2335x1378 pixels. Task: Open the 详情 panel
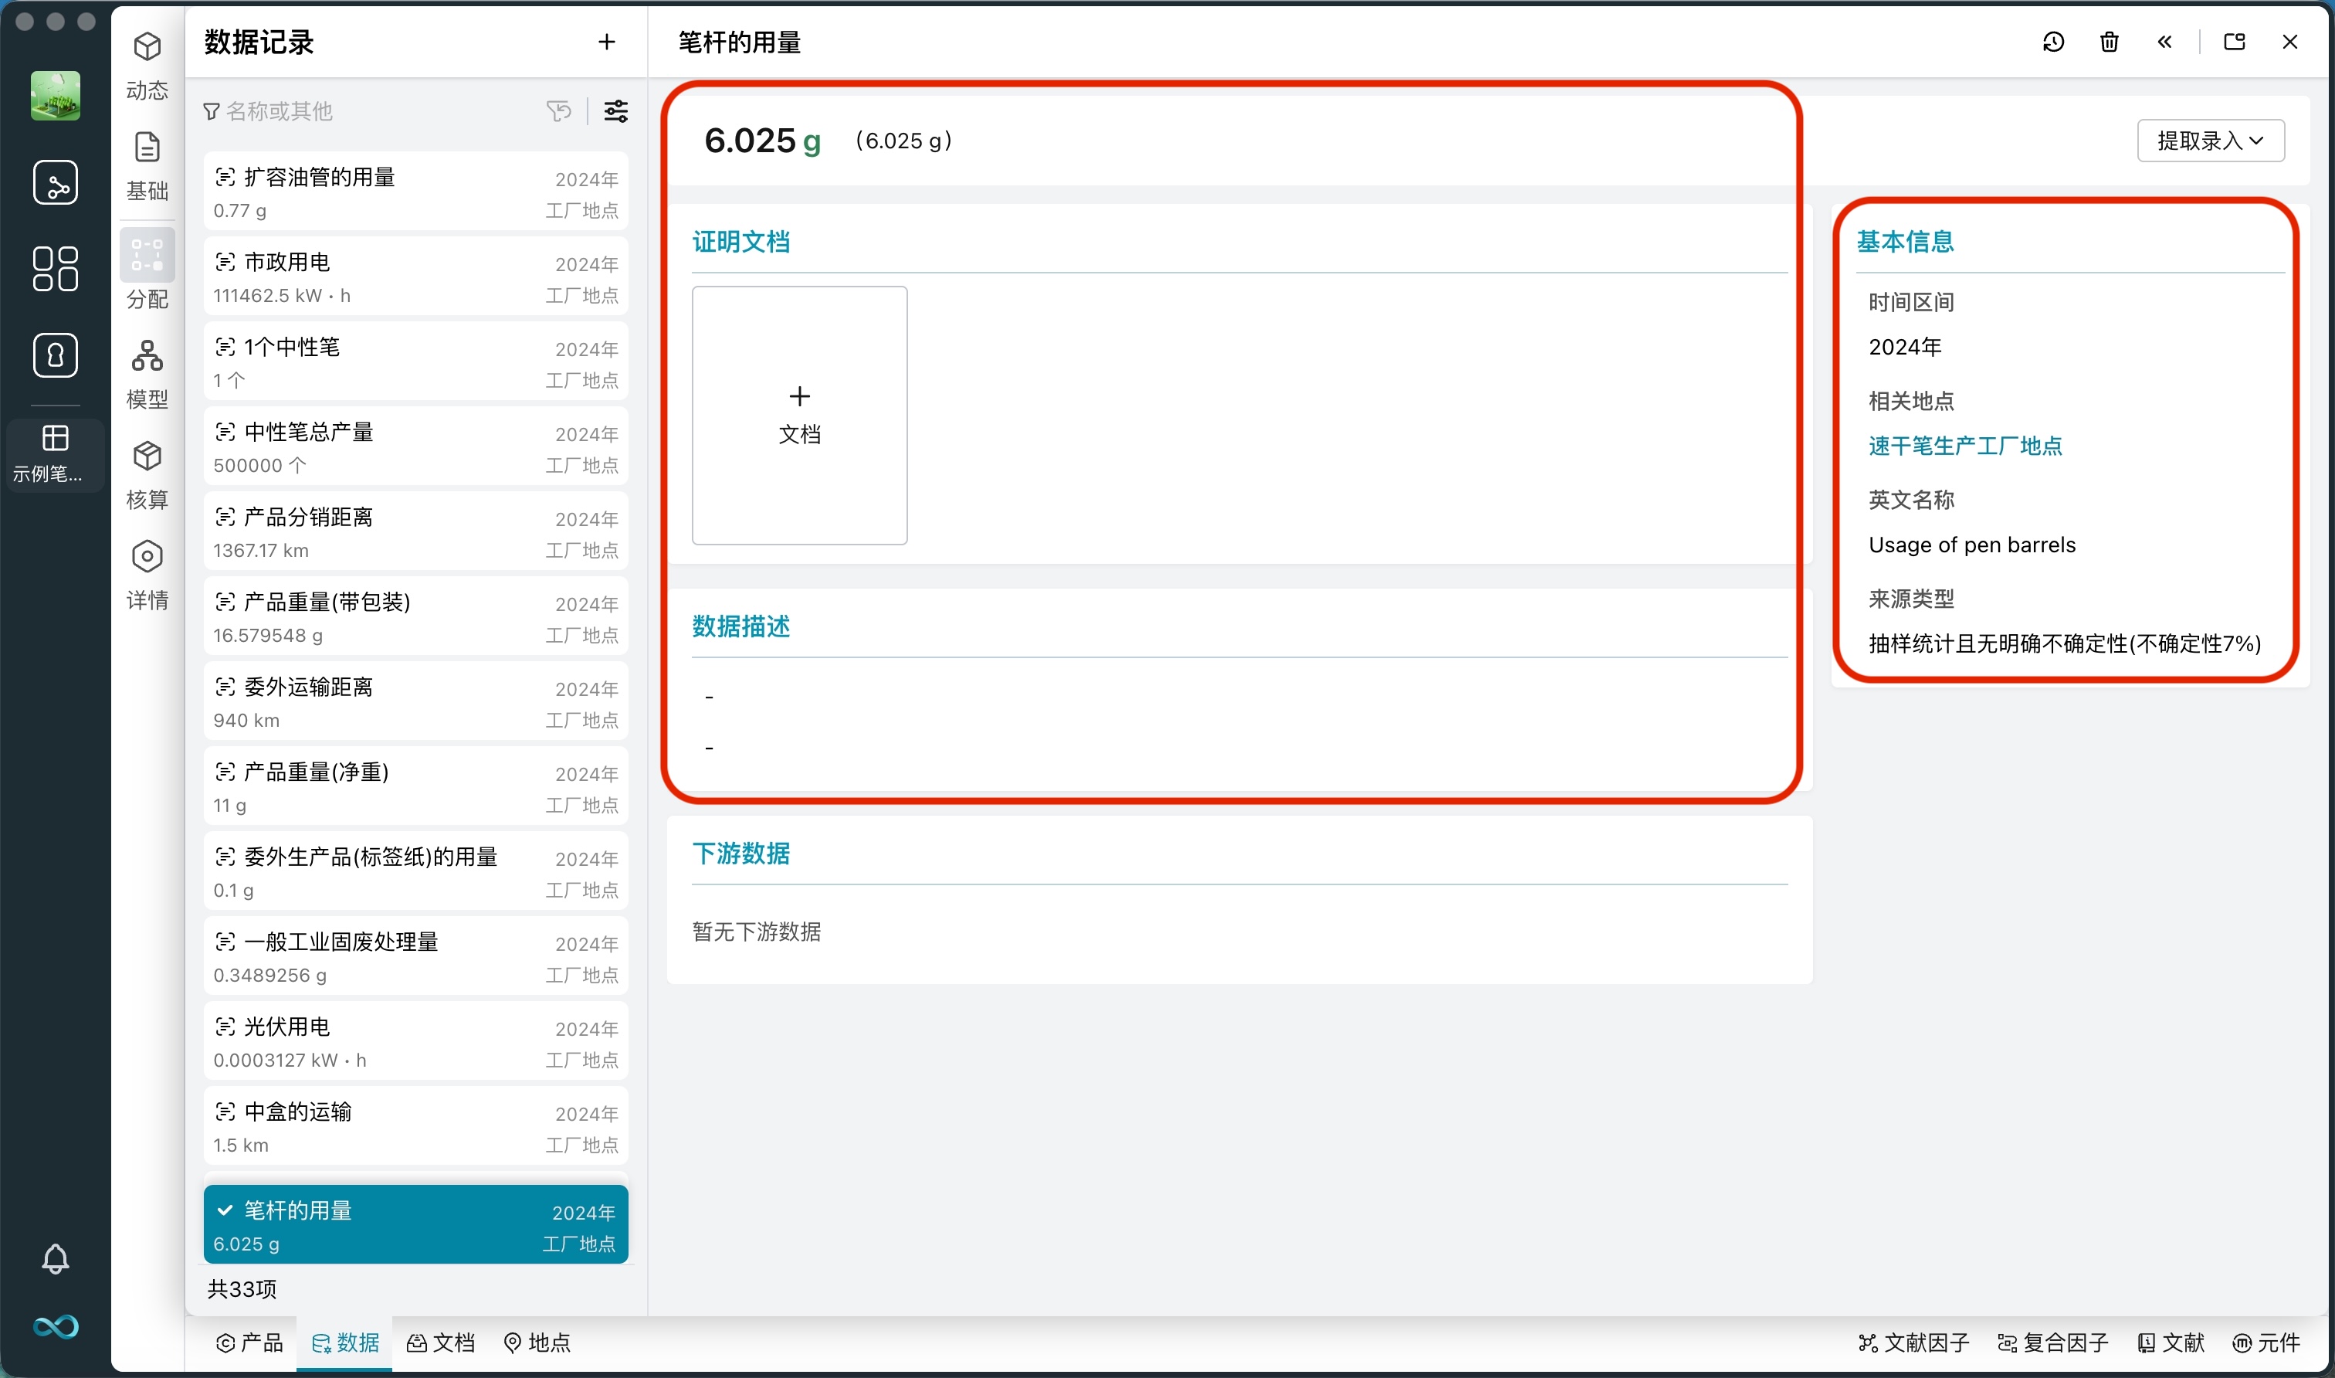click(x=147, y=574)
